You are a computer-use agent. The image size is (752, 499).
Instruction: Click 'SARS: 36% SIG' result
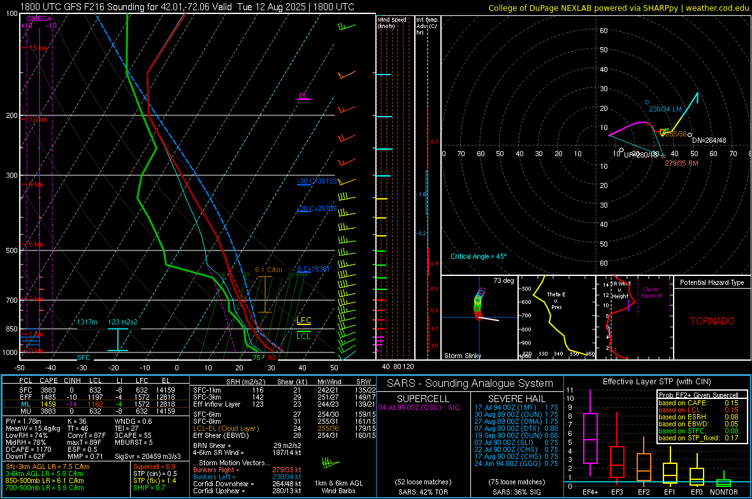(x=516, y=492)
